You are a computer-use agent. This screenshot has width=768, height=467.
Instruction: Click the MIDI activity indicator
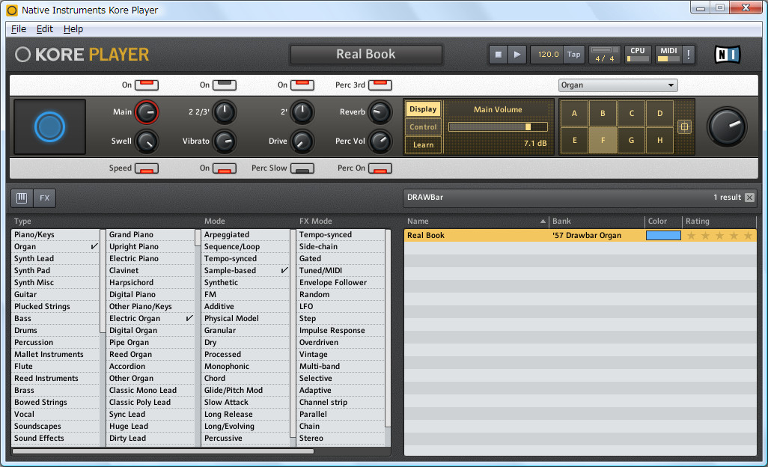coord(668,55)
